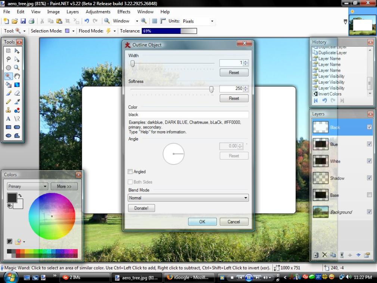The image size is (377, 283).
Task: Choose the Paint Bucket tool
Action: pos(8,85)
